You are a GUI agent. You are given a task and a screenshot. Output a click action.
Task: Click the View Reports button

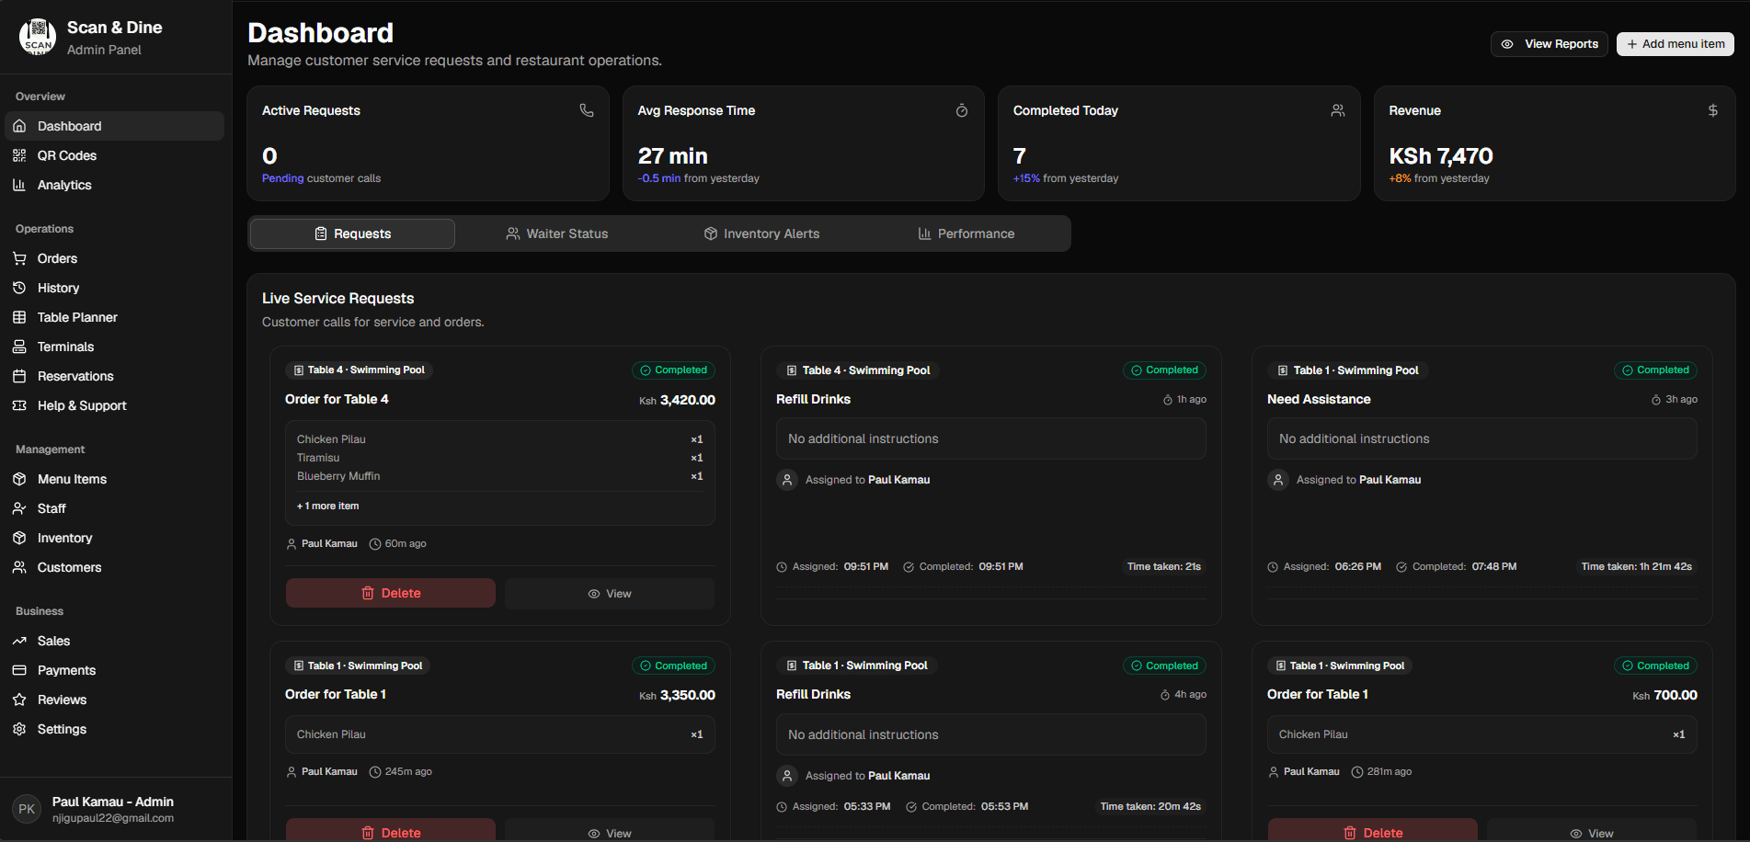(1549, 44)
